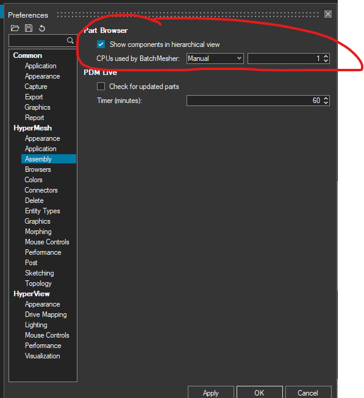Screen dimensions: 364x398
Task: Enable Check for updated parts checkbox
Action: [101, 87]
